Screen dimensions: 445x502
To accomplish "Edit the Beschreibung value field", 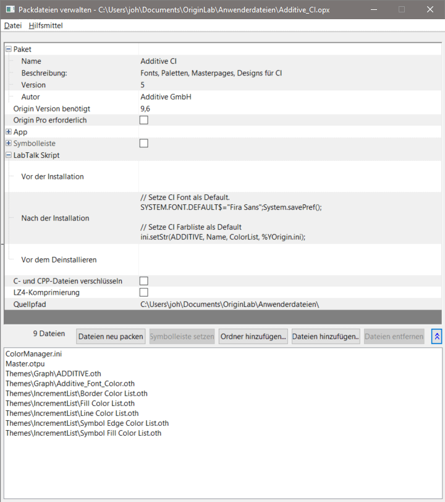I will [x=290, y=73].
